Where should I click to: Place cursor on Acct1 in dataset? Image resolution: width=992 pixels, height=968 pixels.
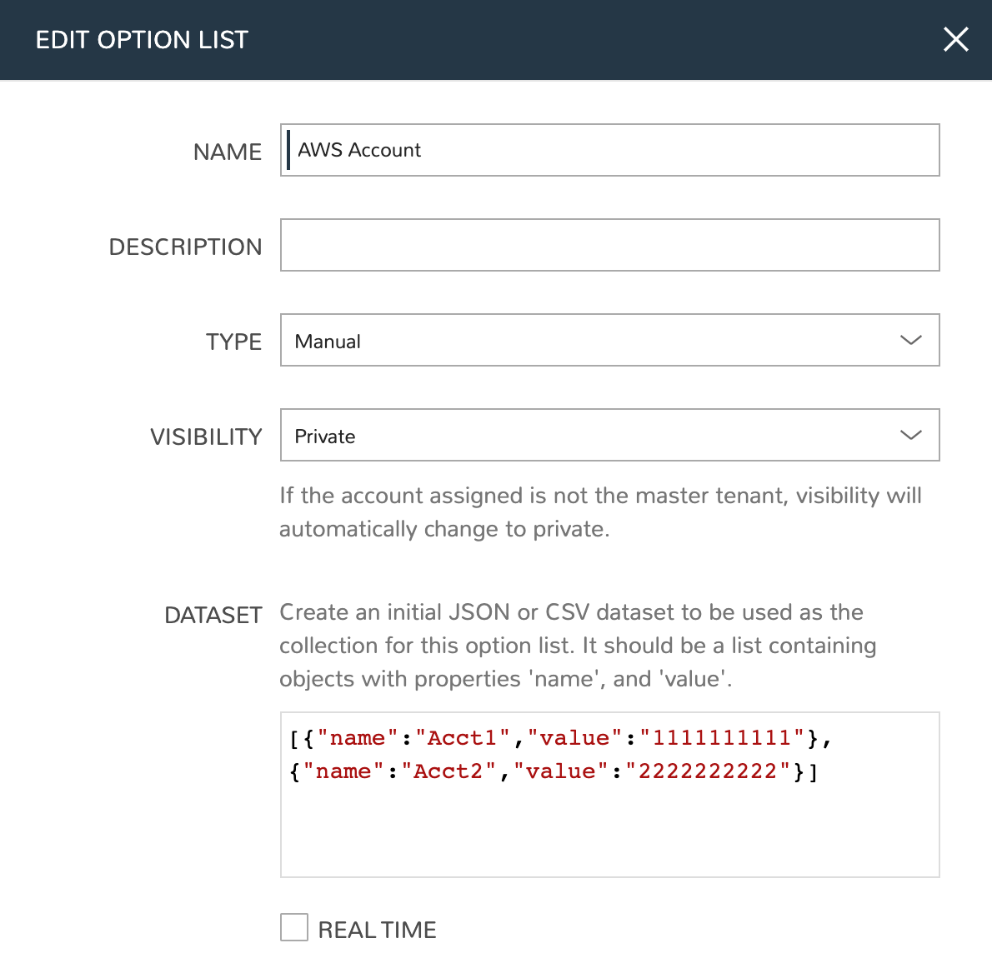(462, 738)
